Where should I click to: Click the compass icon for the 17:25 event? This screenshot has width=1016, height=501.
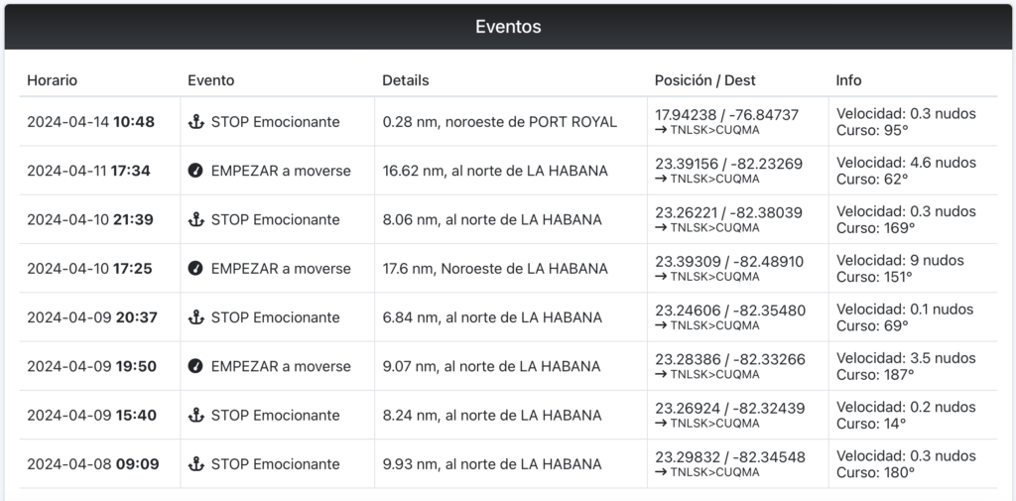click(195, 268)
